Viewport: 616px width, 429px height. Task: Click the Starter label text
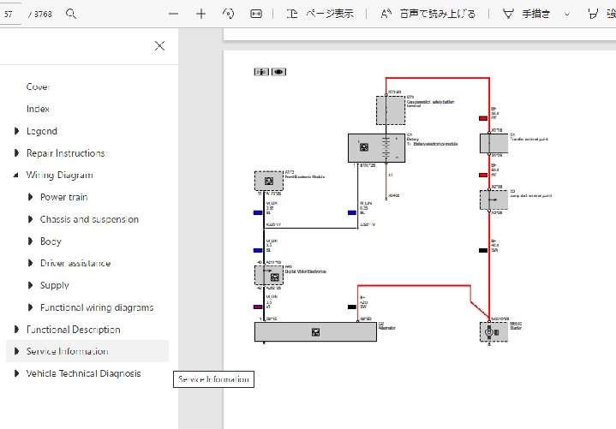click(x=516, y=328)
